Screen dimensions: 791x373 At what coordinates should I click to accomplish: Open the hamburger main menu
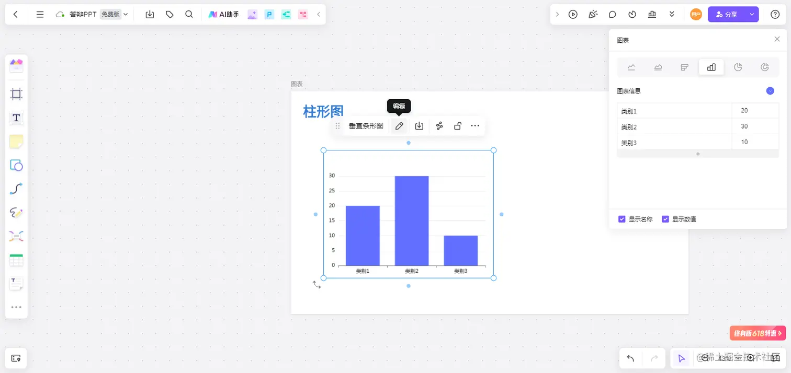pyautogui.click(x=40, y=15)
